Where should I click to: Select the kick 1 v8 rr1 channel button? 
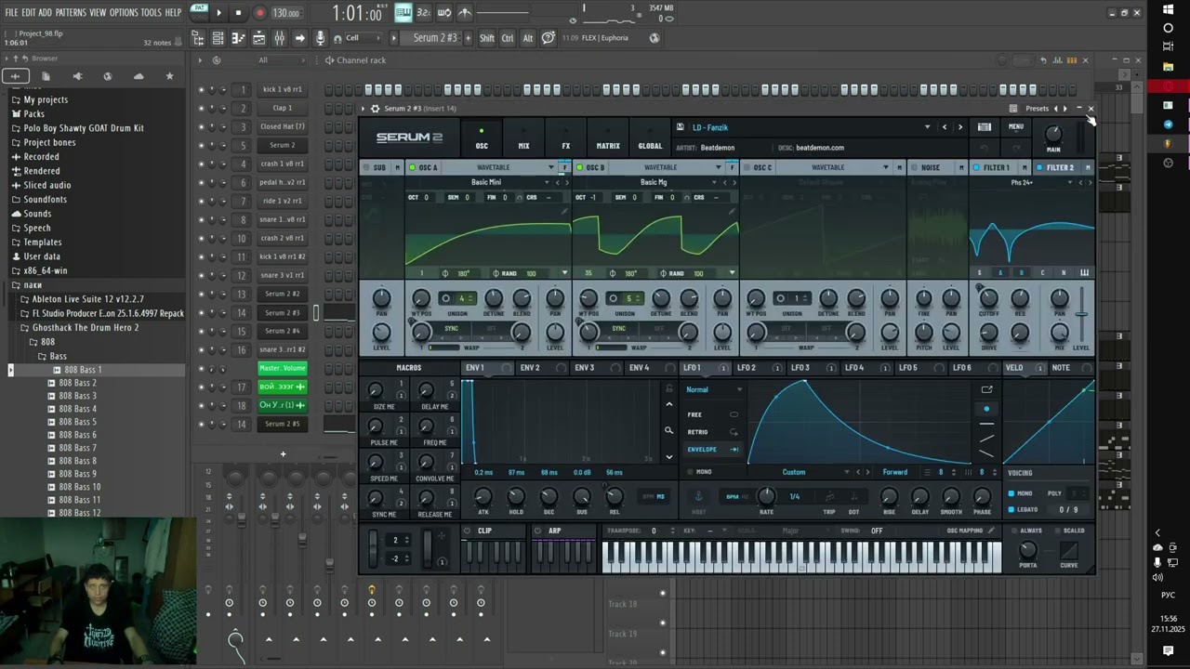[x=283, y=89]
